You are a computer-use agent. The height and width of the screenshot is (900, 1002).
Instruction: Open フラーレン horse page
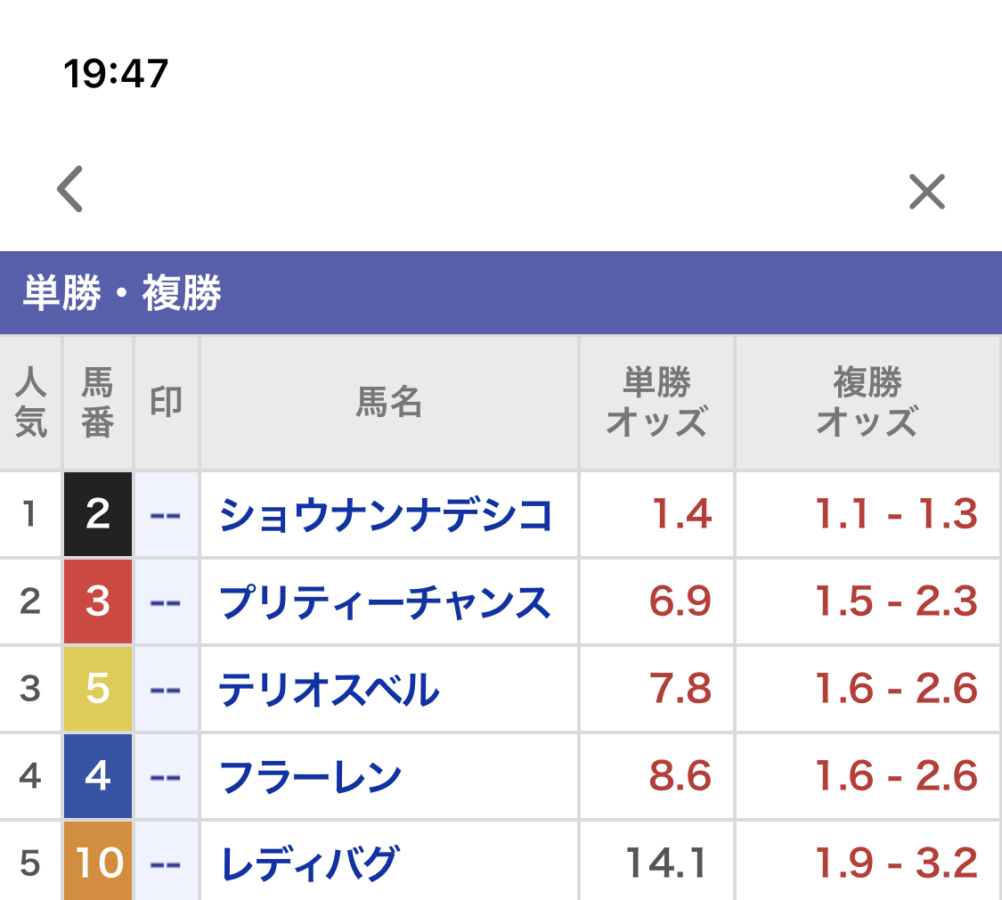pyautogui.click(x=311, y=777)
